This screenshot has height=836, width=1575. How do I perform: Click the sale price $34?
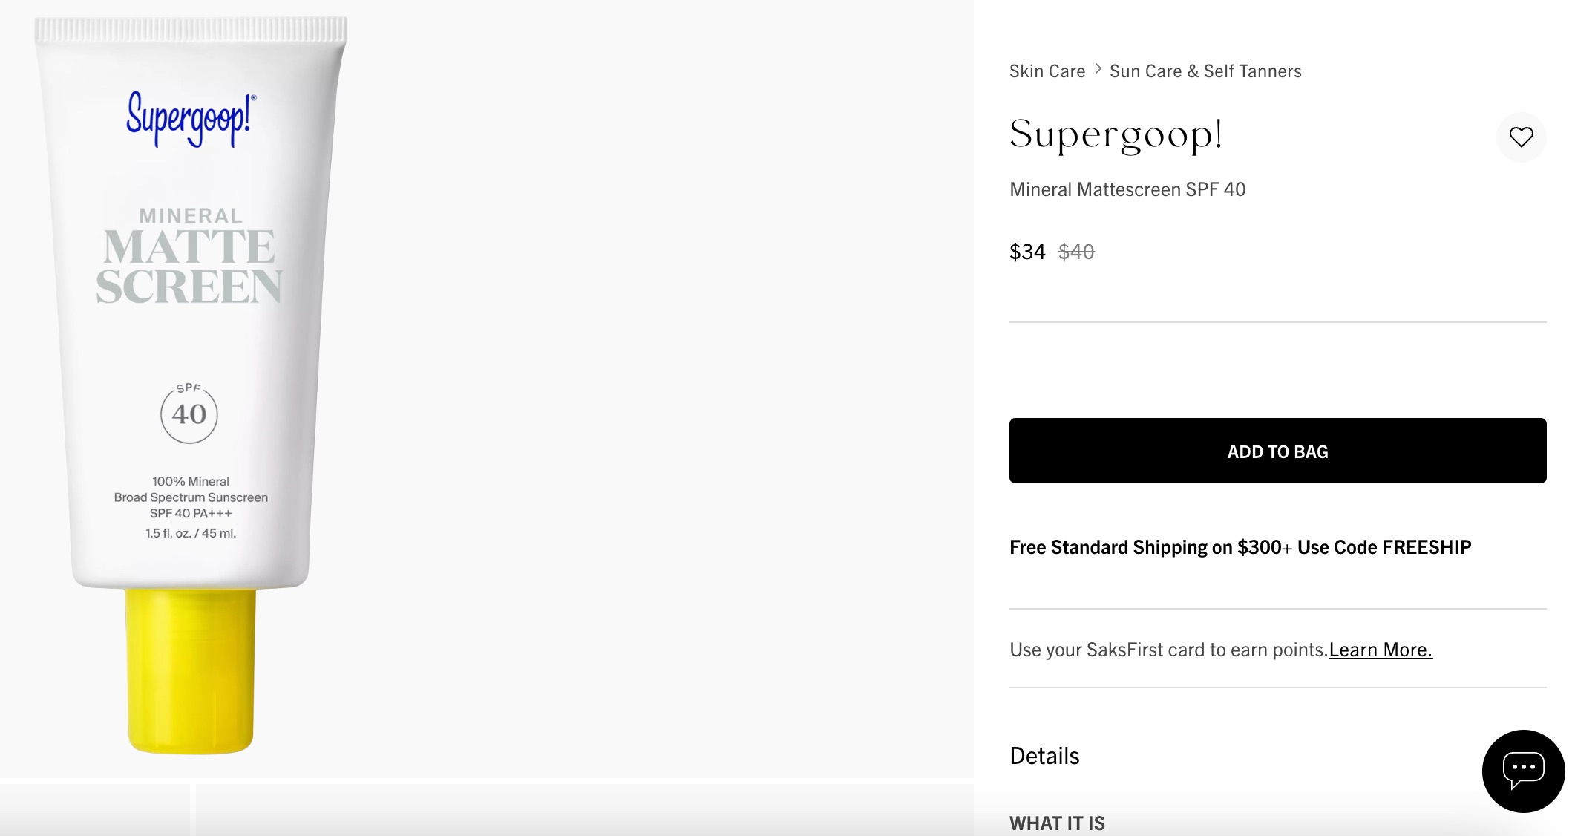click(1026, 252)
